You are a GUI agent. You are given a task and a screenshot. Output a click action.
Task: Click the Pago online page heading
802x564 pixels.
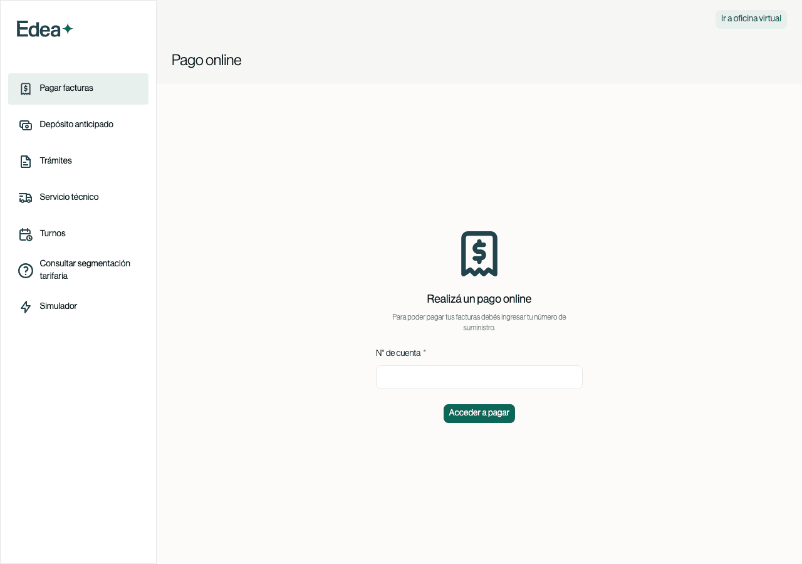[206, 60]
